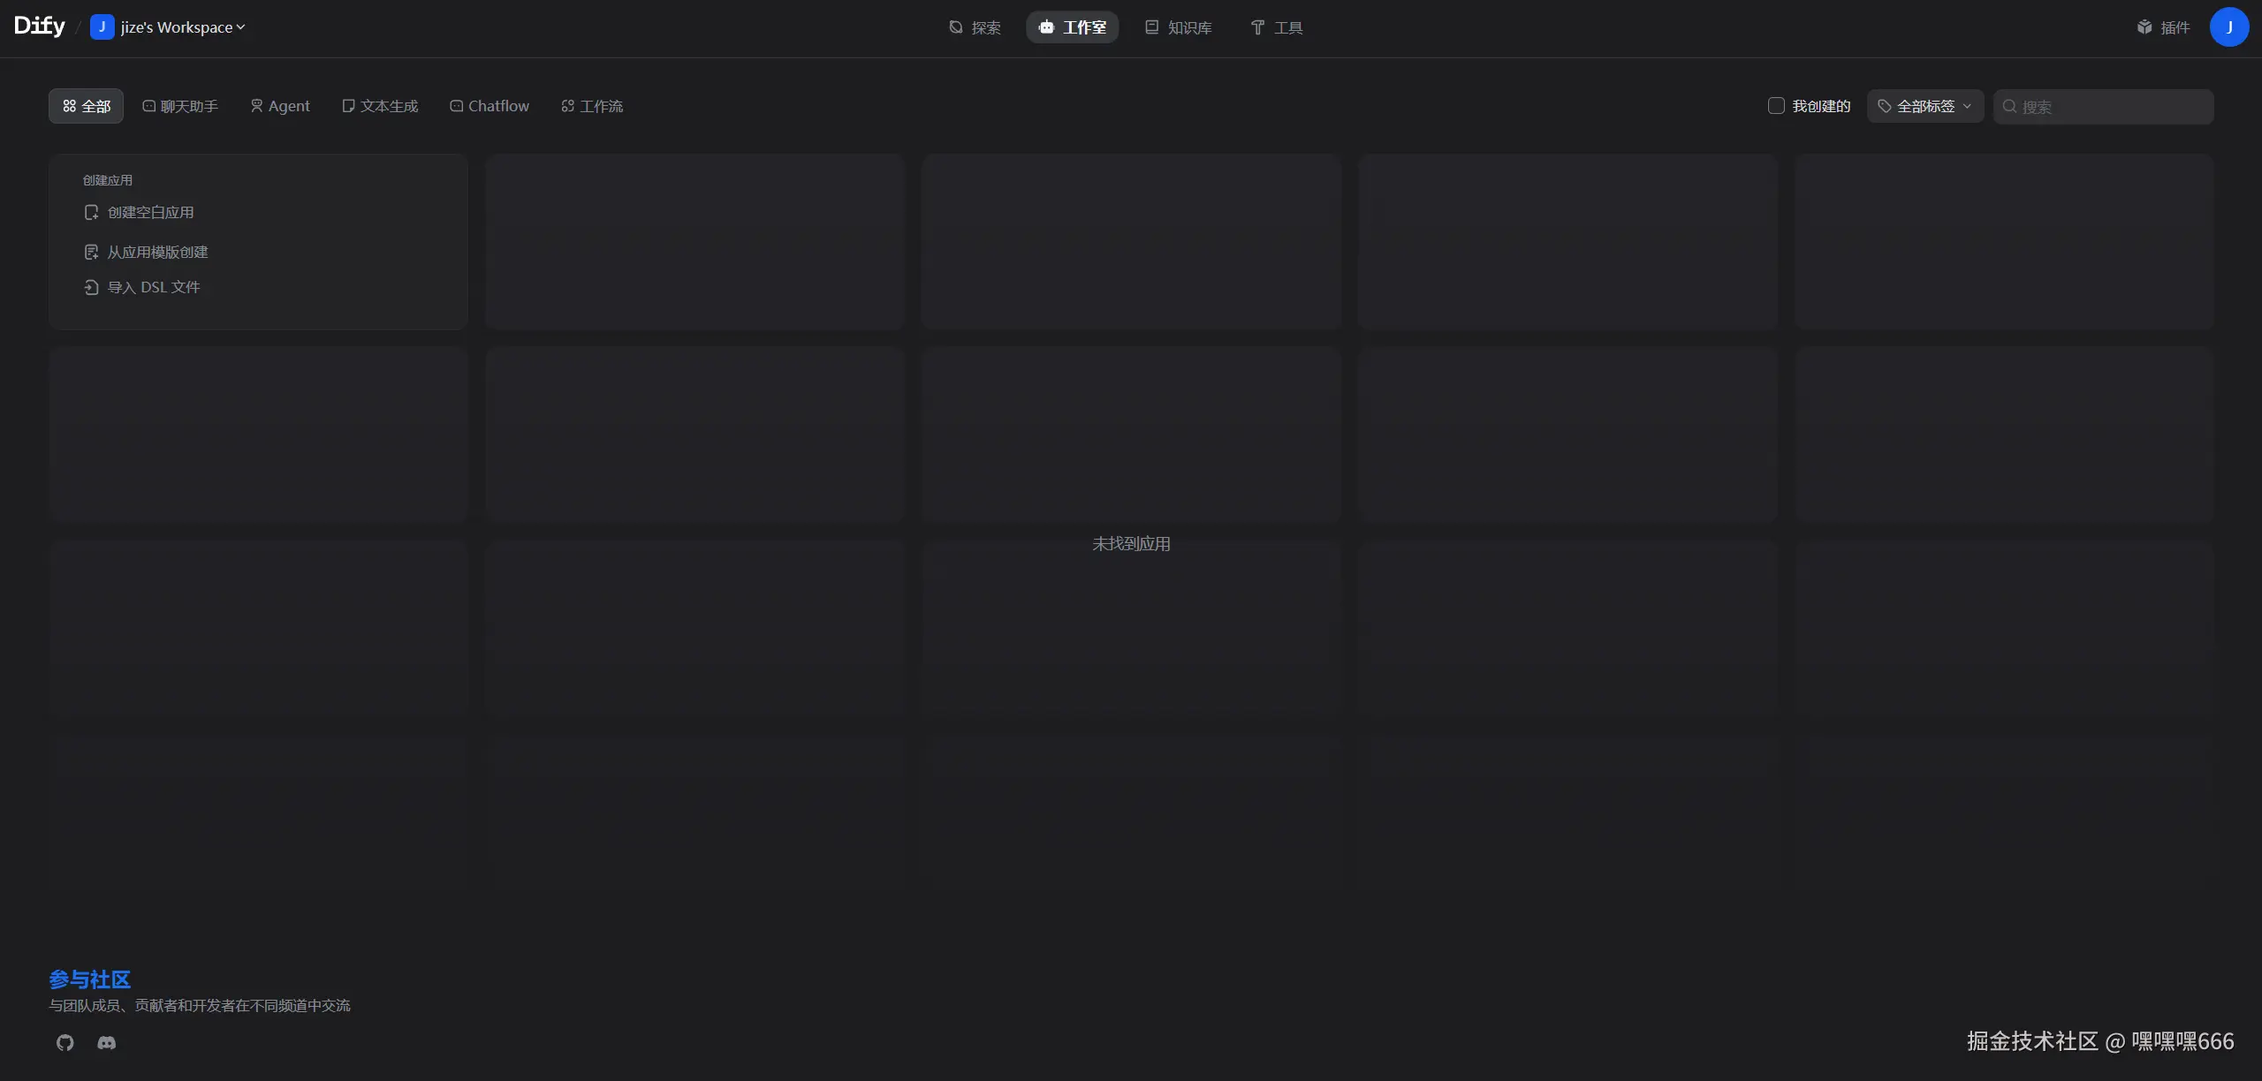Open the 插件 (Plugins) page
The image size is (2262, 1081).
point(2163,27)
